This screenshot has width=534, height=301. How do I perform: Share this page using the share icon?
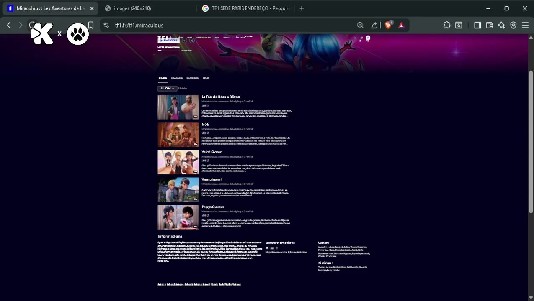(374, 25)
